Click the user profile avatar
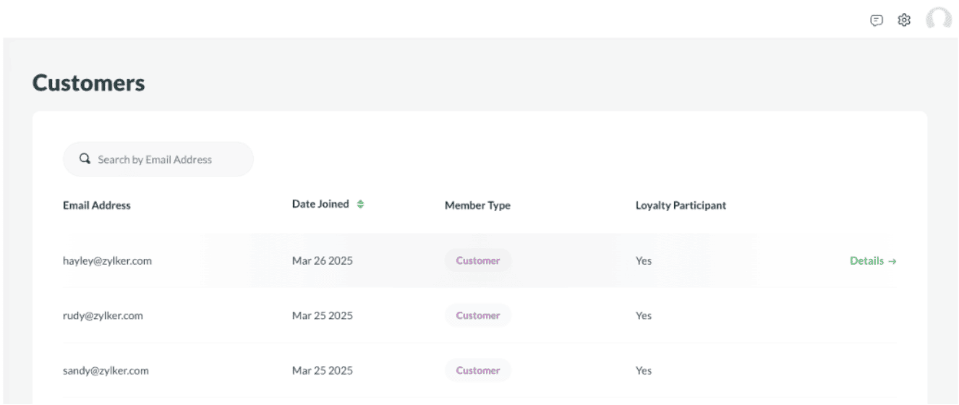 [938, 20]
